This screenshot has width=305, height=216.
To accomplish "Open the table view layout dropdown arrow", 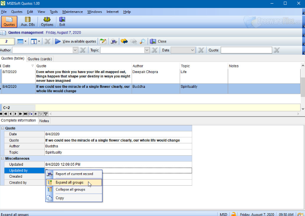I will pos(26,42).
